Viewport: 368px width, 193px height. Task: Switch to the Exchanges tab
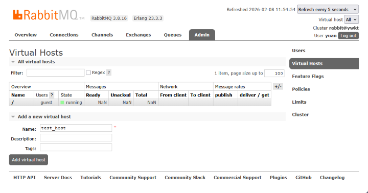click(138, 35)
